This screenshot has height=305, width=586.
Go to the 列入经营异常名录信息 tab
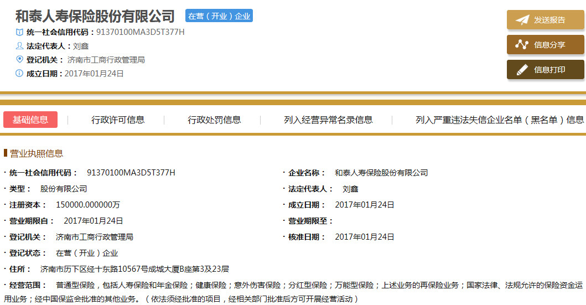click(328, 120)
